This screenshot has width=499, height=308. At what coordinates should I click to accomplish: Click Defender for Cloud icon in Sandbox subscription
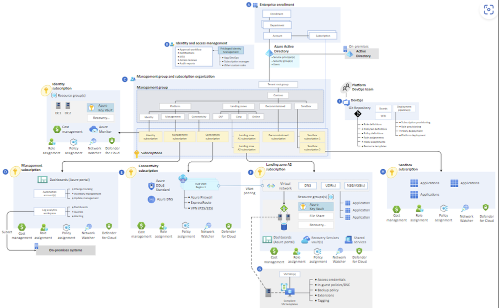pyautogui.click(x=485, y=208)
